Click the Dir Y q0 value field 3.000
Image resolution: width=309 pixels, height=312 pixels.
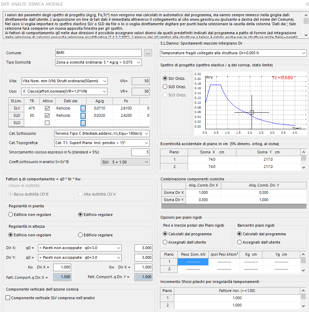tap(143, 257)
